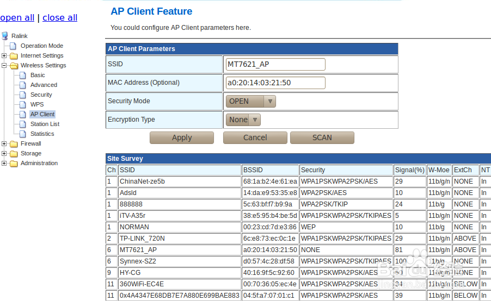Image resolution: width=491 pixels, height=301 pixels.
Task: Click the open all link
Action: point(17,17)
